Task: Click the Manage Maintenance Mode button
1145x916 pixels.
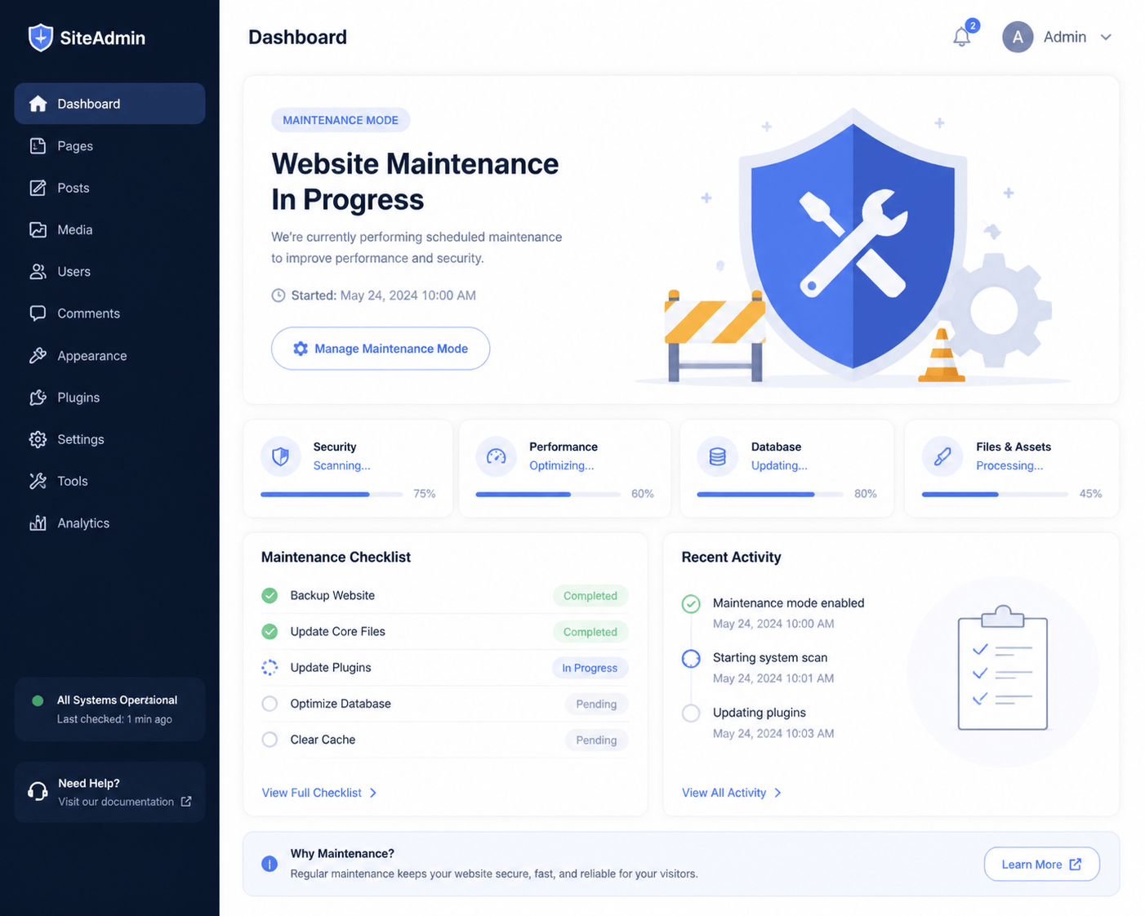Action: [381, 349]
